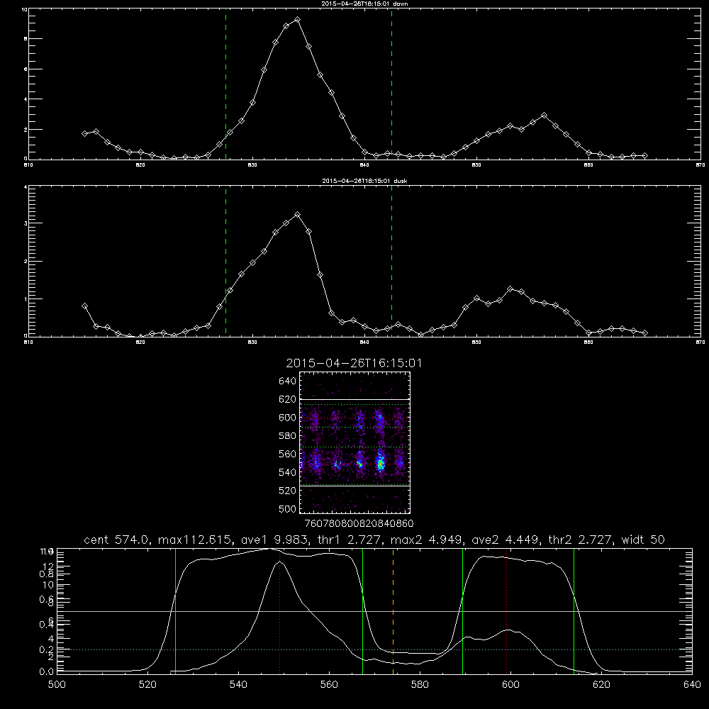
Task: Click the "560" y-axis label of the spectral image
Action: point(288,454)
